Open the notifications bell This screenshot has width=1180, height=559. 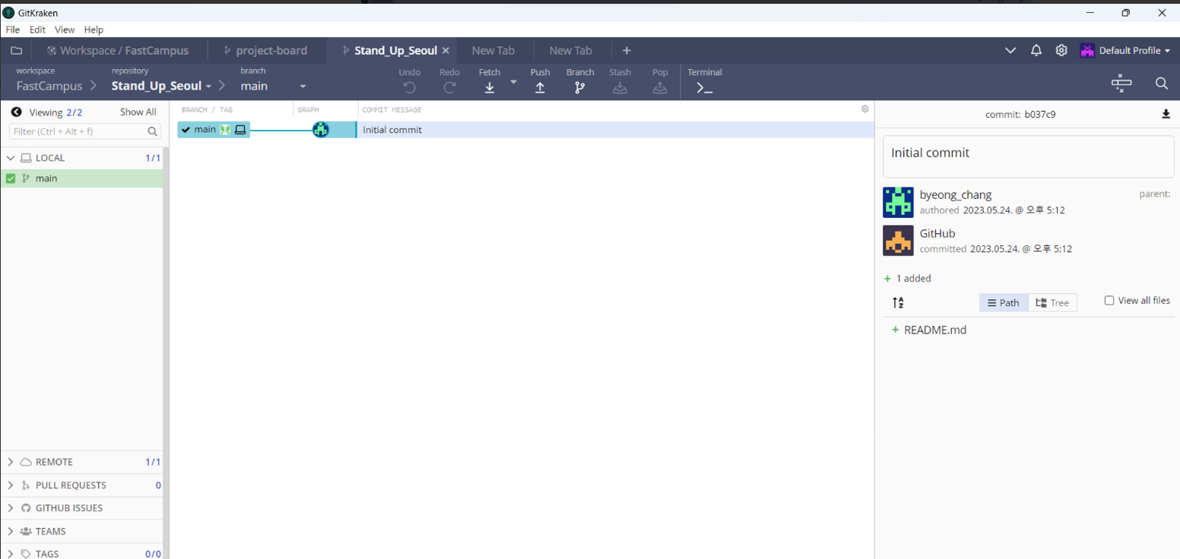pos(1036,50)
